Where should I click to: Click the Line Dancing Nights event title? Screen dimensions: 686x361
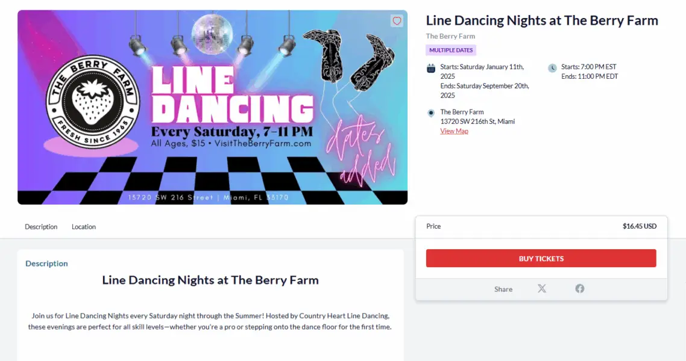point(542,20)
